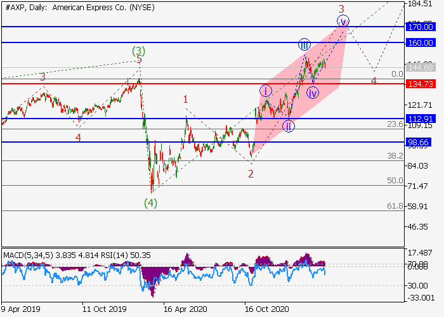Click the green (3) wave label
Viewport: 444px width, 317px height.
138,51
